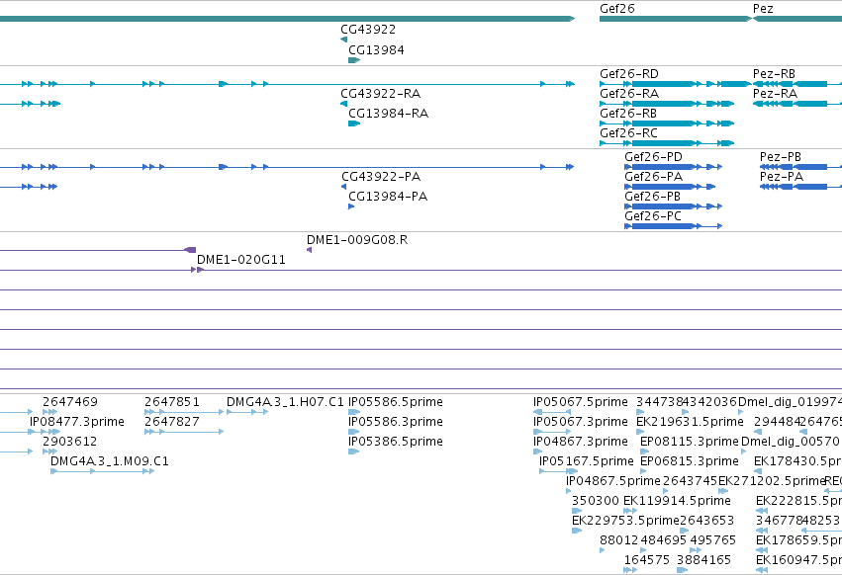The image size is (842, 575).
Task: Open EST EP06815.3prime
Action: [643, 471]
